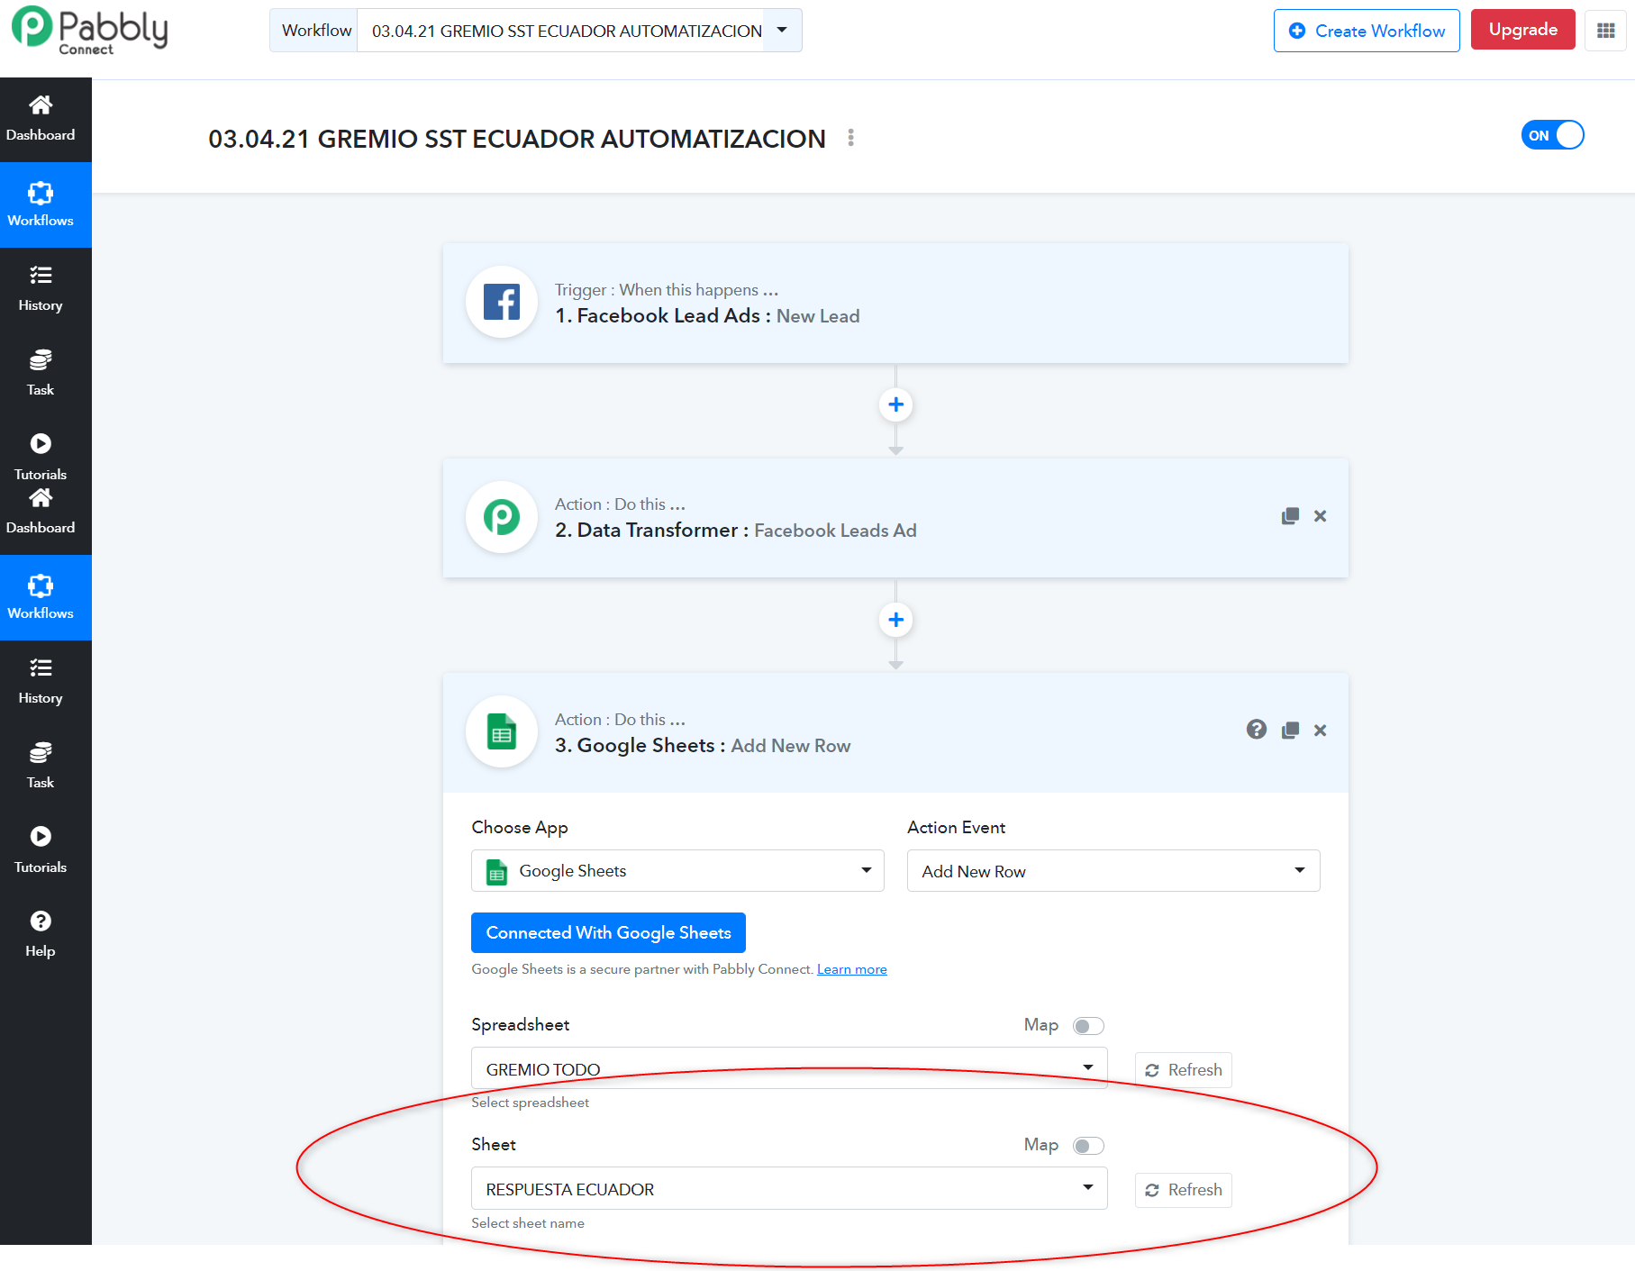Follow the Learn more link
This screenshot has width=1635, height=1271.
852,969
